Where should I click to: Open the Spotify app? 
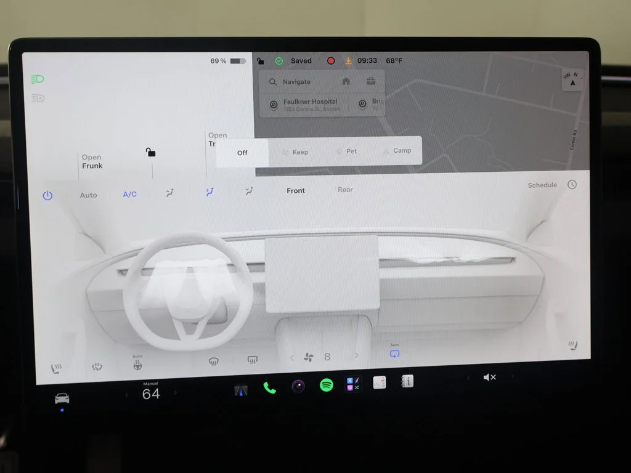pos(327,385)
